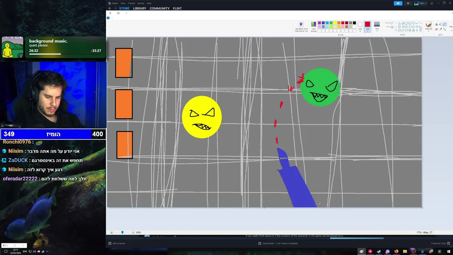Select the Text tool letter A

[436, 24]
